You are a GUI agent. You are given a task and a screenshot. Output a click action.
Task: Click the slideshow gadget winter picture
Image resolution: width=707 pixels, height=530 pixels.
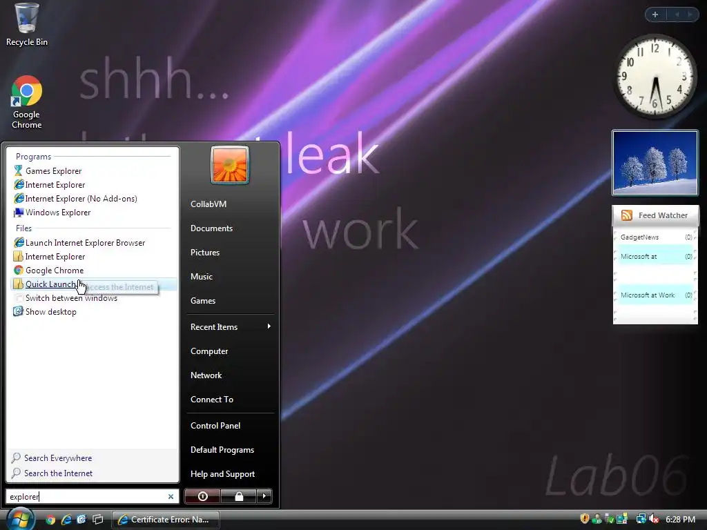coord(655,163)
